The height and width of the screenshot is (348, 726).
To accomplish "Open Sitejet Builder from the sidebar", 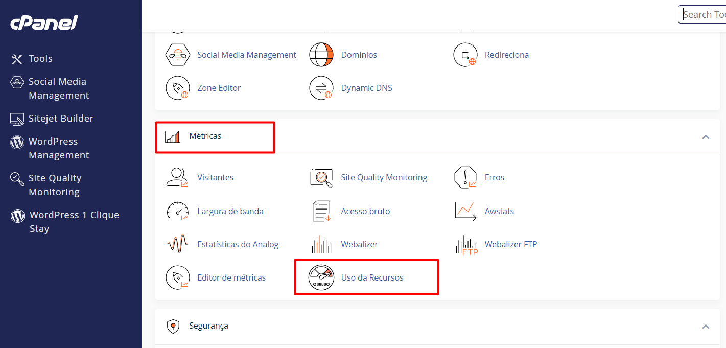I will point(61,118).
